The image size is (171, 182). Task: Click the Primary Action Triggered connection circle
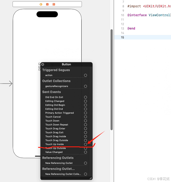pyautogui.click(x=86, y=113)
